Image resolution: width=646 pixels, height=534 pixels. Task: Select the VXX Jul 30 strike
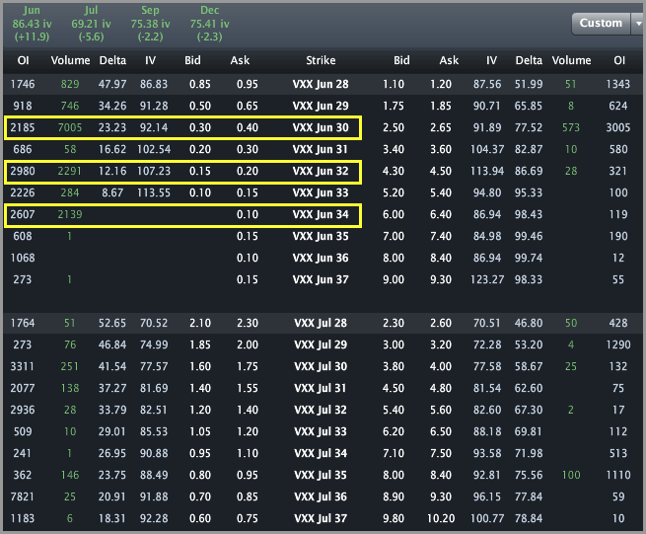(x=321, y=366)
